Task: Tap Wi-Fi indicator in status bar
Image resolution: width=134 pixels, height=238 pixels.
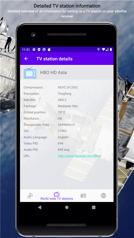Action: click(x=104, y=50)
